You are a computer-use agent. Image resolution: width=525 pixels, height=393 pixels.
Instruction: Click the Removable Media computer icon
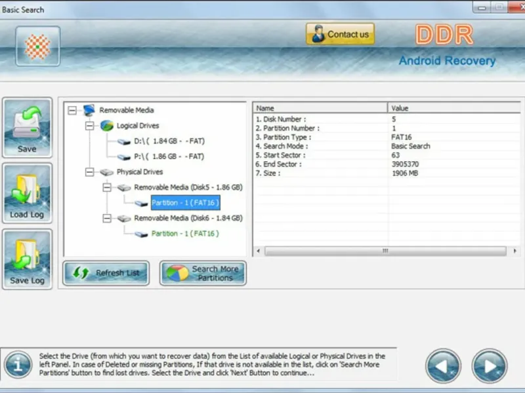pyautogui.click(x=89, y=110)
